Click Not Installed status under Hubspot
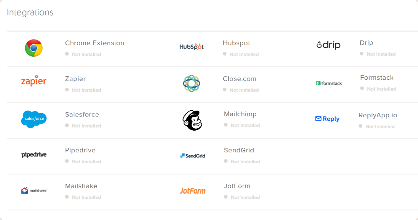 [241, 54]
